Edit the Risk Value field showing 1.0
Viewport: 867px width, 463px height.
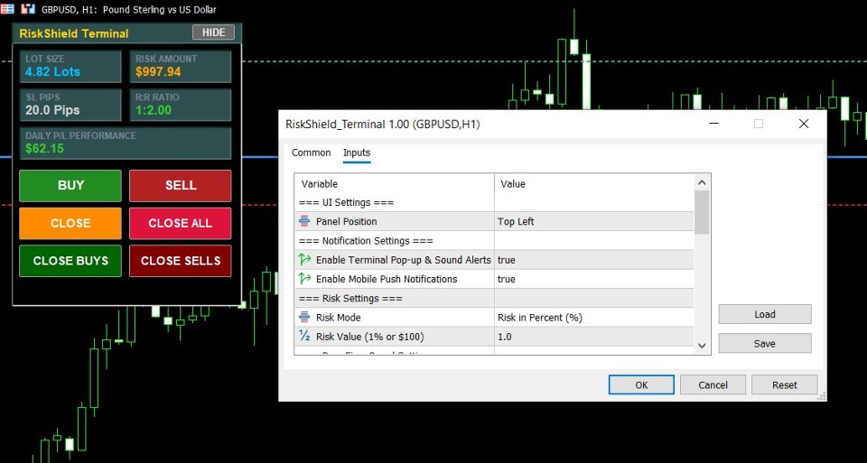[594, 337]
